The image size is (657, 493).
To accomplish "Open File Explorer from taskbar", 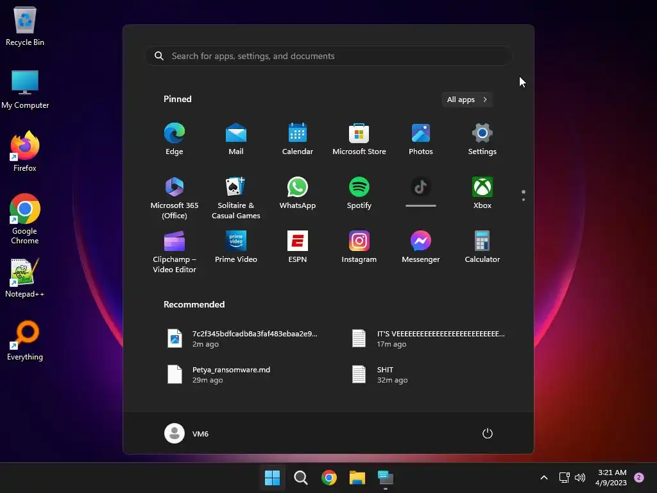I will tap(357, 478).
